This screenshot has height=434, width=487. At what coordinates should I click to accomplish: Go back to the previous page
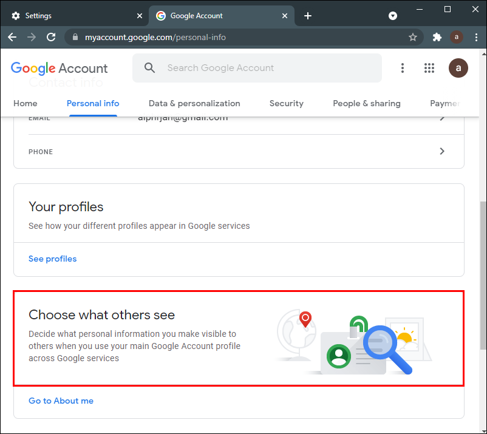pos(12,37)
